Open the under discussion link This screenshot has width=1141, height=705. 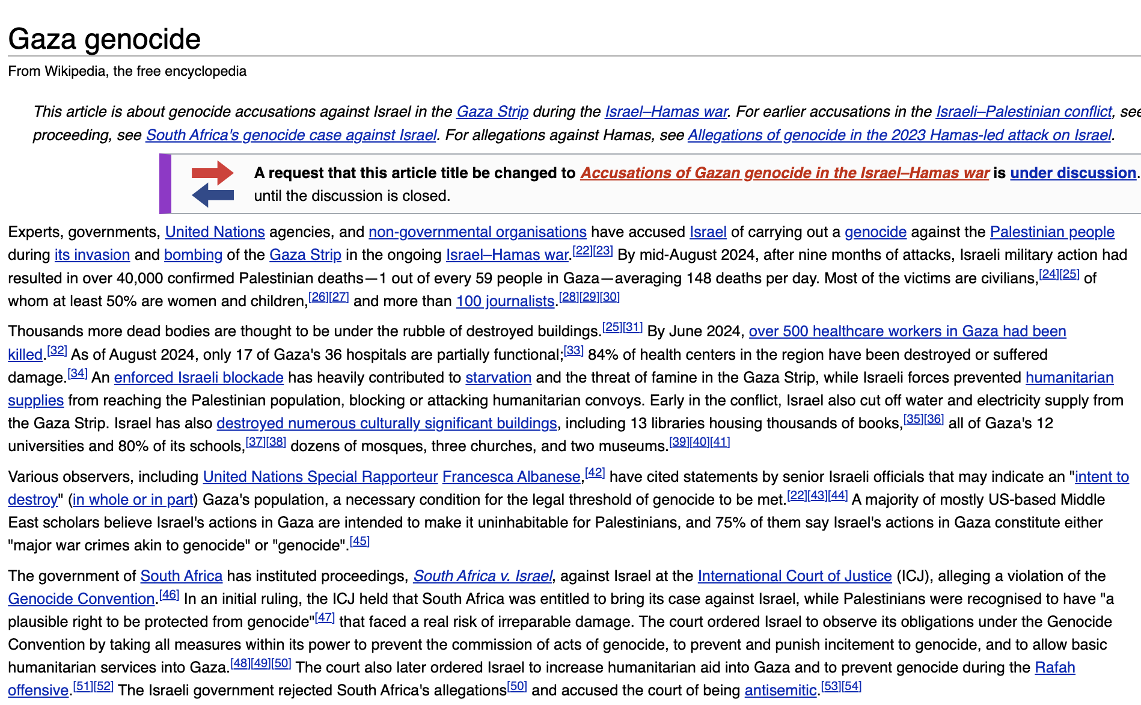pos(1073,173)
